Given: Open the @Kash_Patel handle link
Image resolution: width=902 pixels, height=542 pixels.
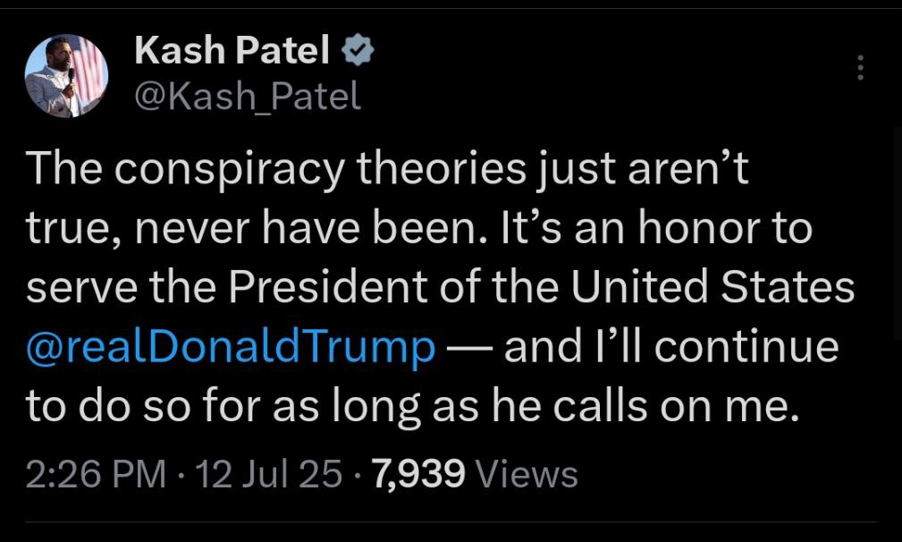Looking at the screenshot, I should (x=248, y=96).
